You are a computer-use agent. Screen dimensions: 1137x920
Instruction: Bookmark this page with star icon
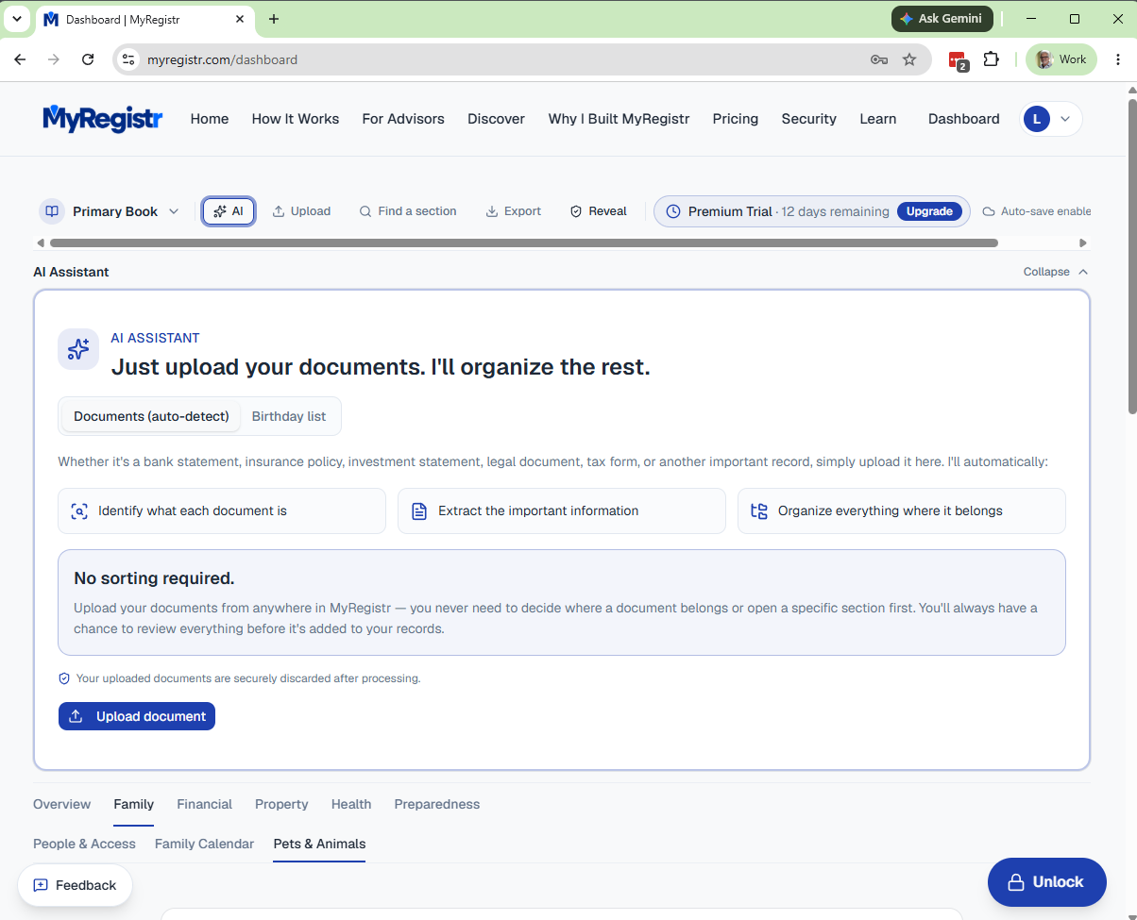click(x=909, y=59)
